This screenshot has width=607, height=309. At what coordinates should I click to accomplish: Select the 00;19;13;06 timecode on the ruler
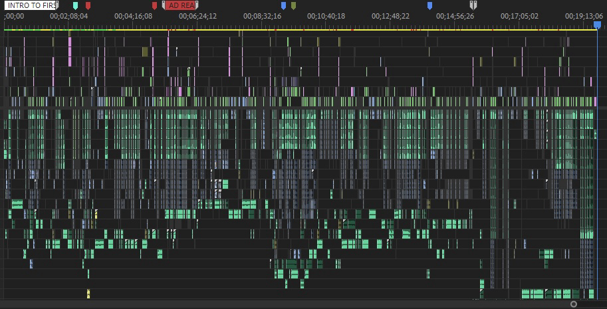584,16
